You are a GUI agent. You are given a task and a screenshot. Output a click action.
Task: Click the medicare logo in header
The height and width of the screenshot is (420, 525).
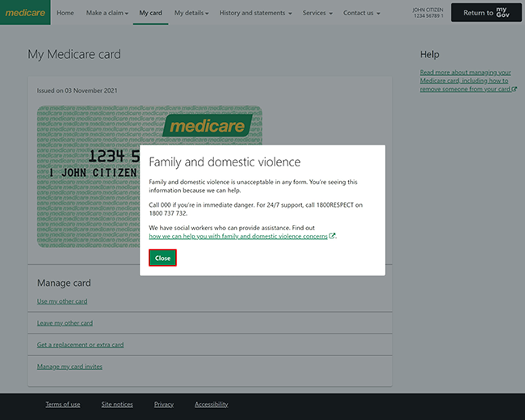25,12
